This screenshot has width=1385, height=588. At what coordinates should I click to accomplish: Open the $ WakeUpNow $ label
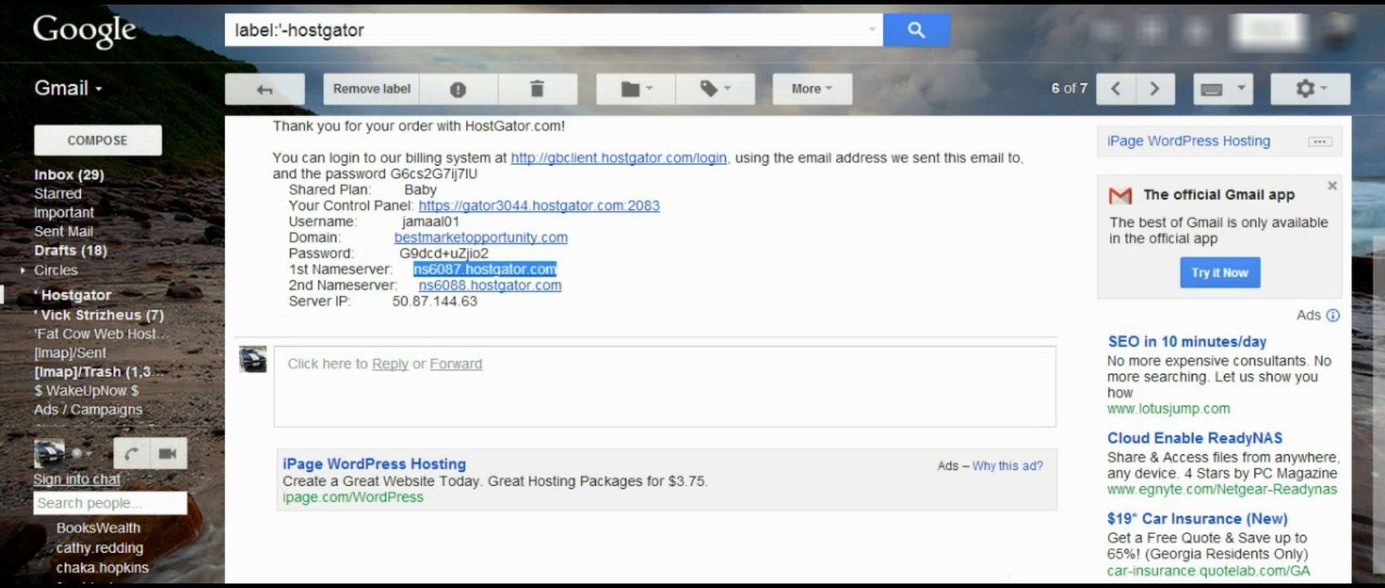(x=86, y=390)
